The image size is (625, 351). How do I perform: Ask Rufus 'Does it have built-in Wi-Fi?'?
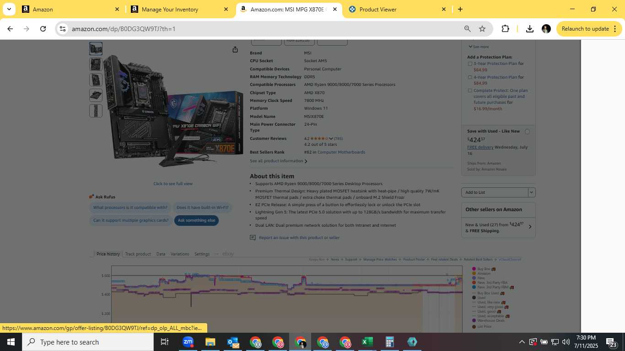coord(202,207)
